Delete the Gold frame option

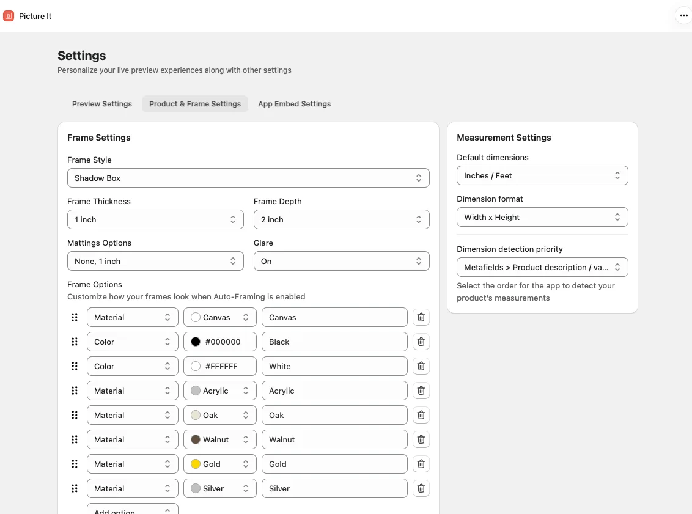421,464
